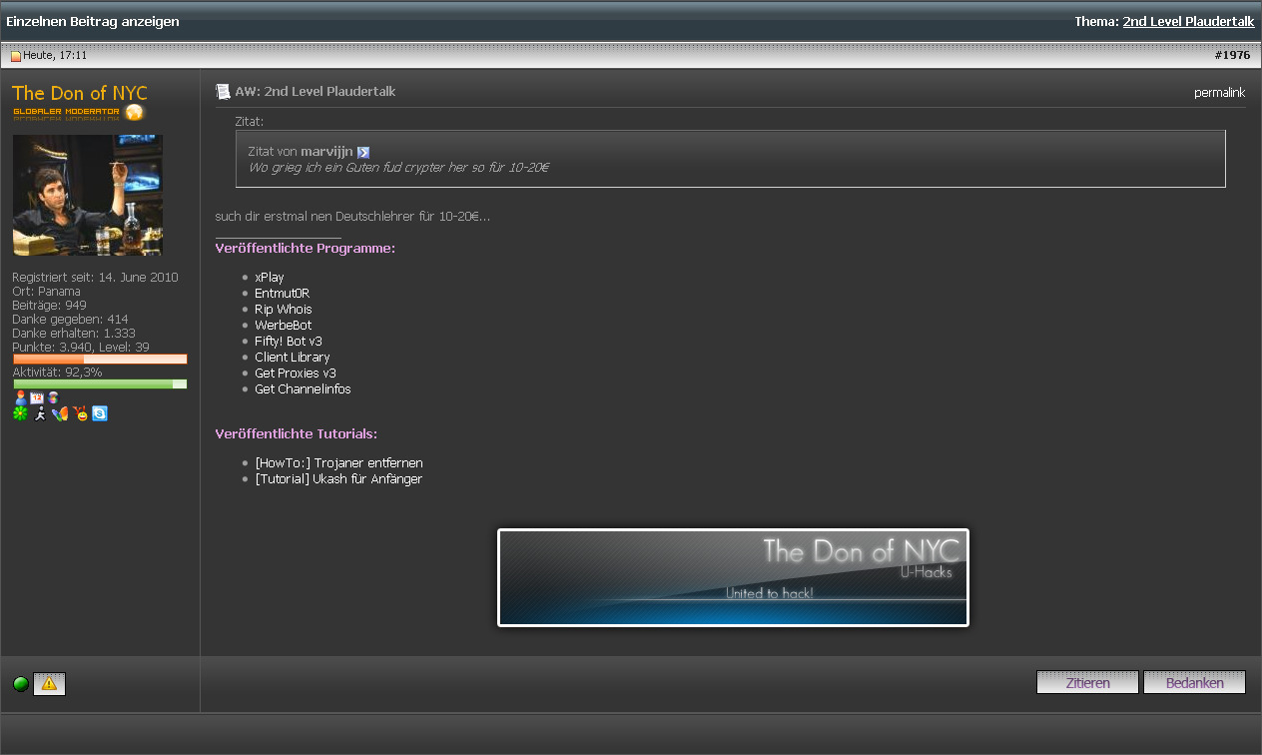Screen dimensions: 1262x755
Task: Open the 2nd Level Plaudertalk thread link
Action: [x=1188, y=21]
